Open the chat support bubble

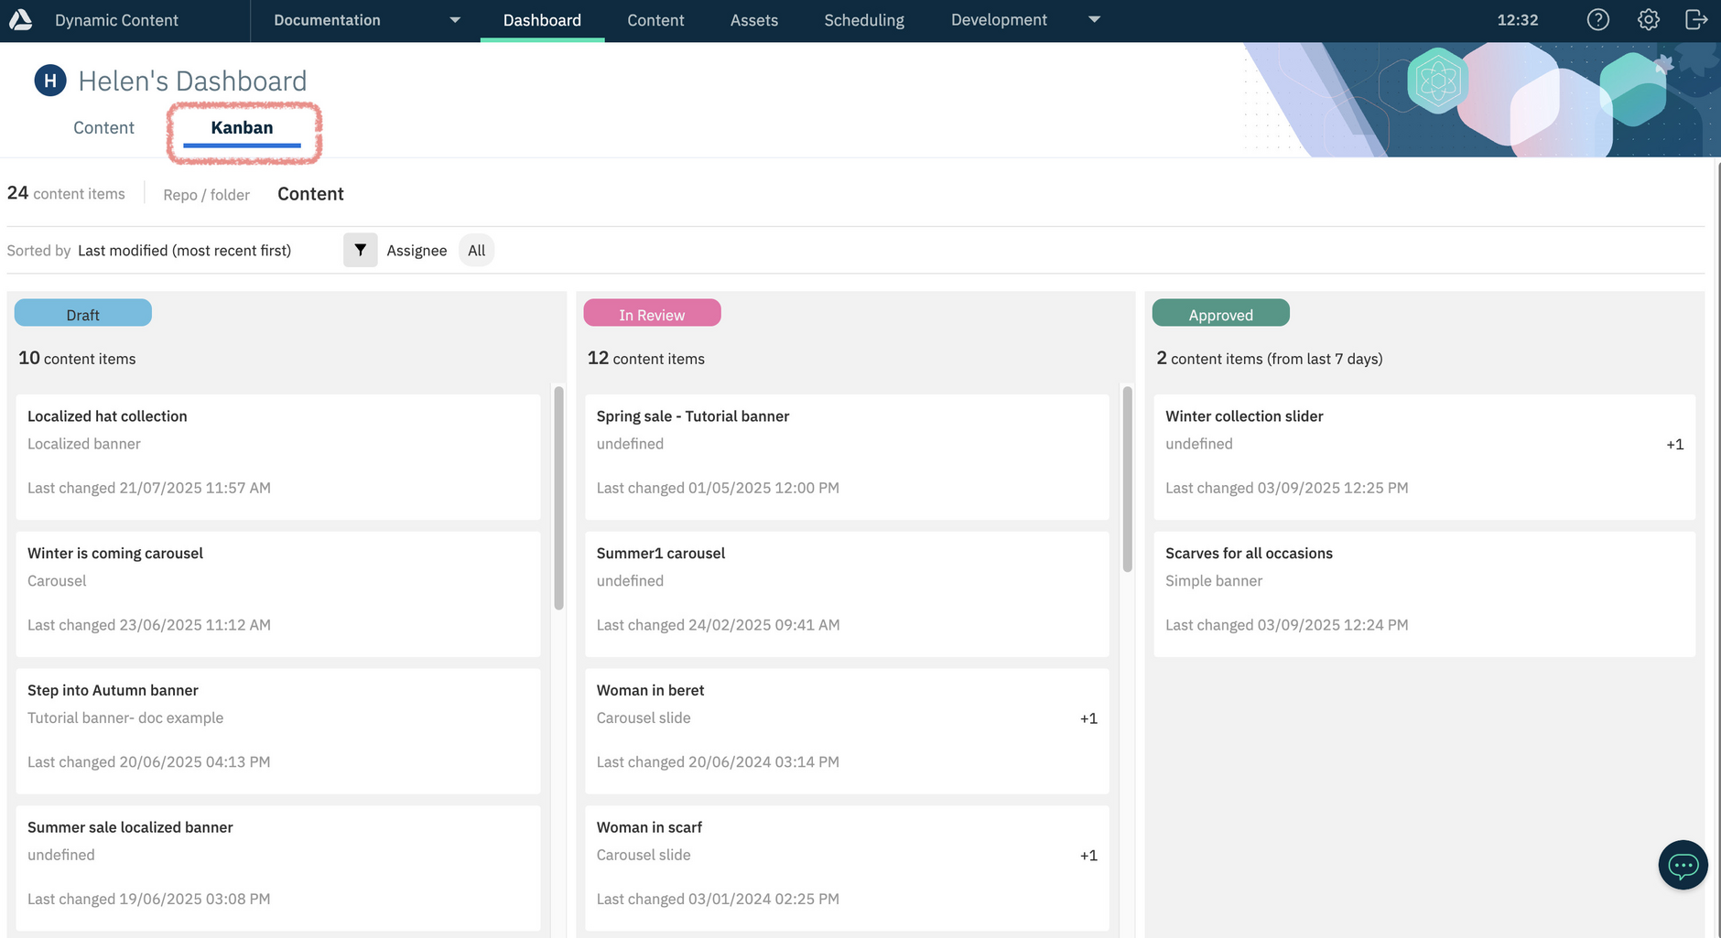[1683, 865]
